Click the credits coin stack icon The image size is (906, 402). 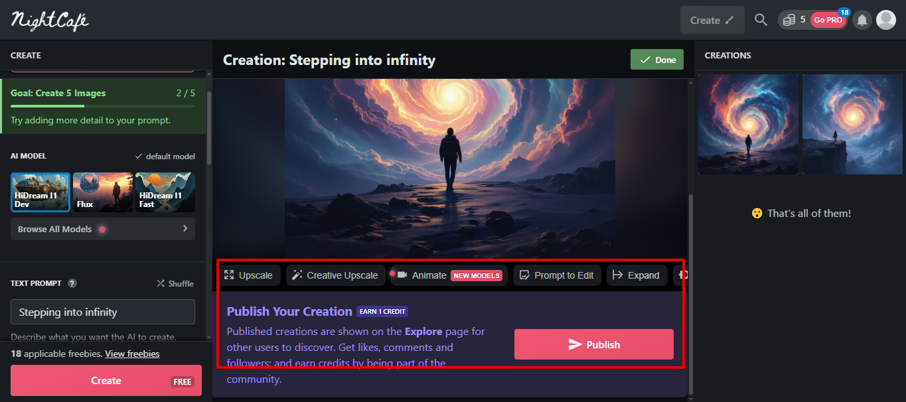[789, 20]
